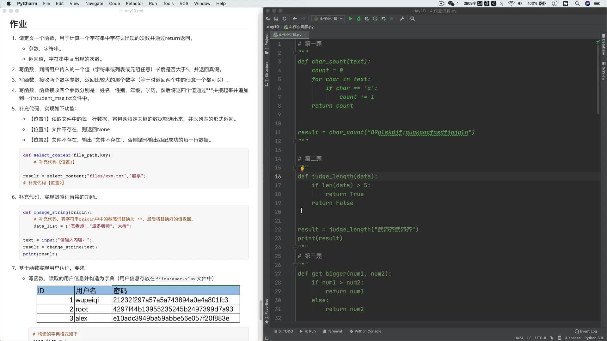This screenshot has height=341, width=607.
Task: Click the inspector hat icon in status bar
Action: [x=559, y=338]
